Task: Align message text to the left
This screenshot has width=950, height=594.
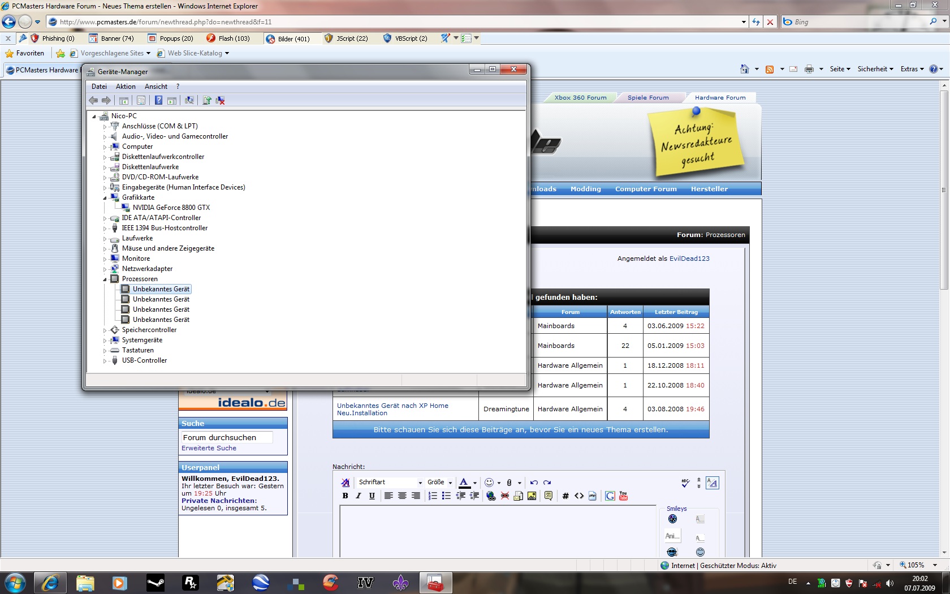Action: pos(388,496)
